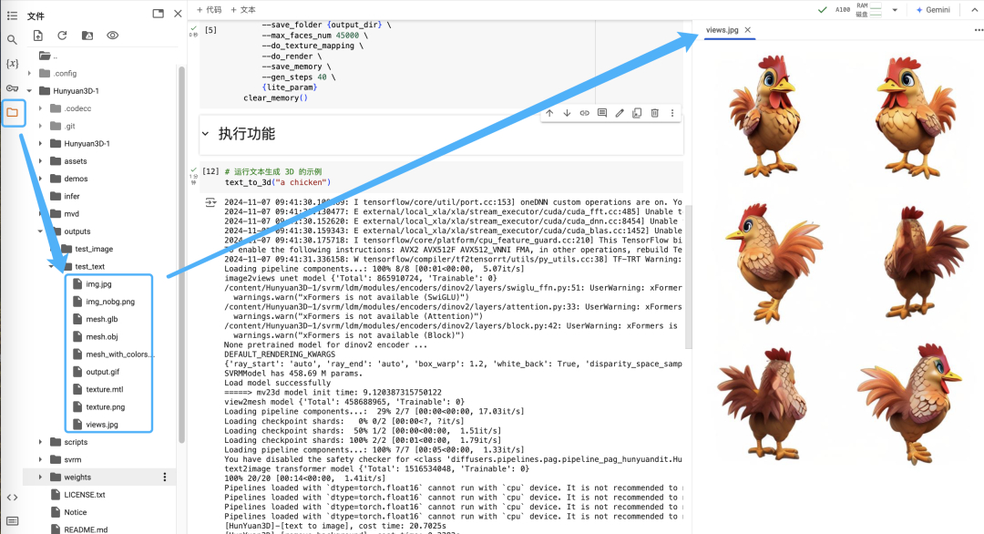This screenshot has height=534, width=984.
Task: Upload a file to session storage
Action: tap(37, 36)
